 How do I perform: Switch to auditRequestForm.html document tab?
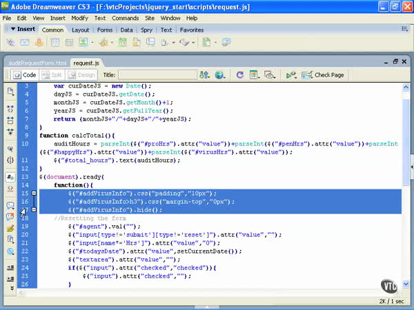(37, 62)
